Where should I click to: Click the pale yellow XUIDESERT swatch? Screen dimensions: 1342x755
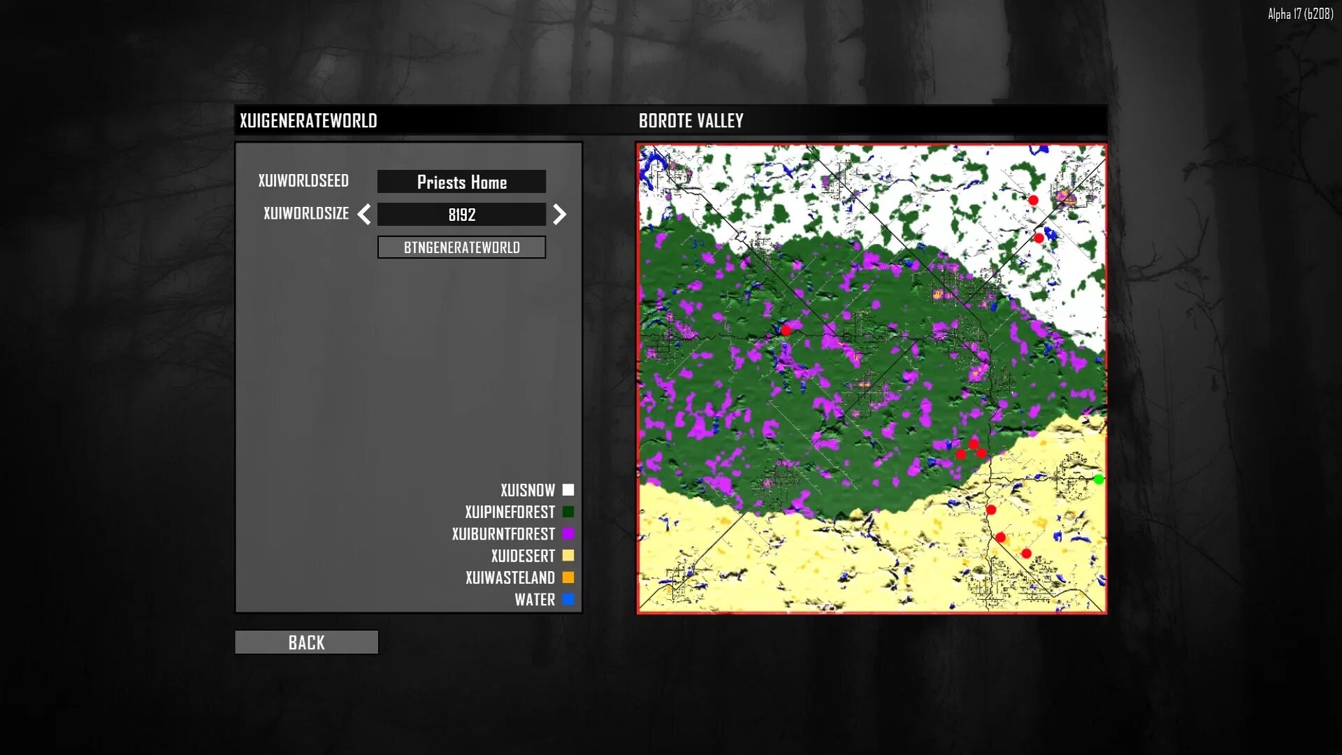pos(568,556)
